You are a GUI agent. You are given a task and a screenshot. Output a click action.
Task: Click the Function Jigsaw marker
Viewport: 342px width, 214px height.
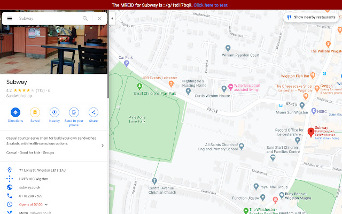click(x=263, y=197)
